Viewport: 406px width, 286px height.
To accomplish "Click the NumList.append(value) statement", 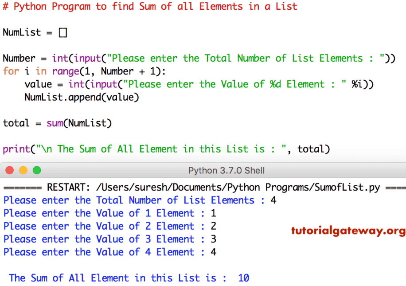I will [x=82, y=97].
